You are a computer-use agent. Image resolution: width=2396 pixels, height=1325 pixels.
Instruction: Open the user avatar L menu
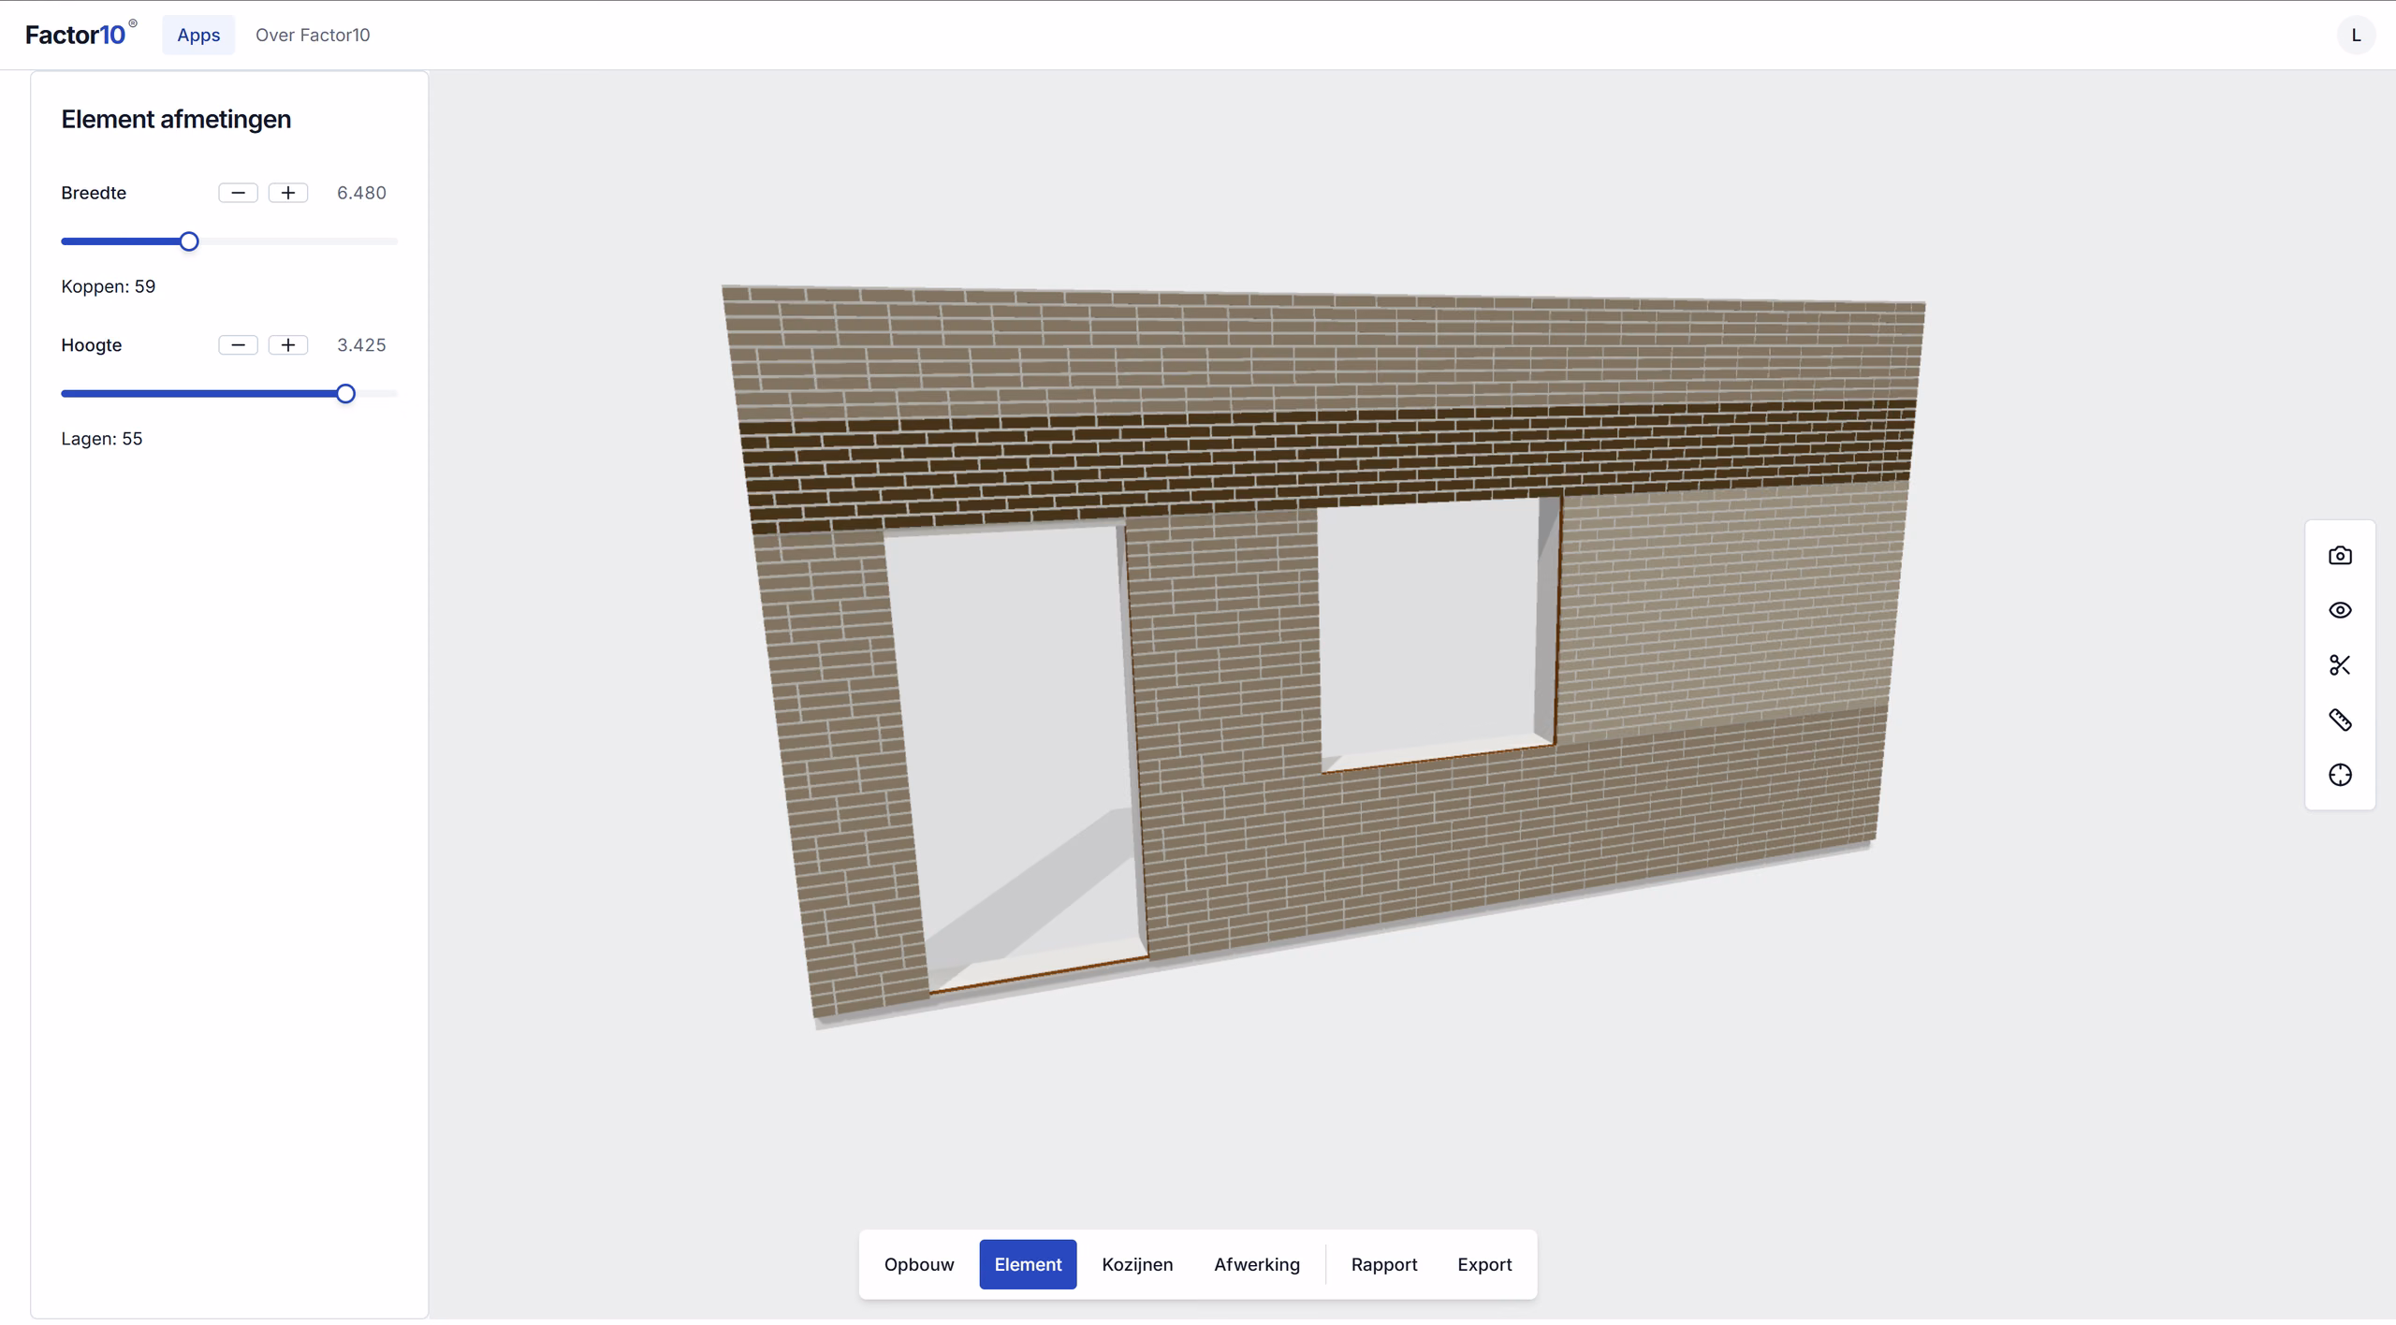(2356, 35)
